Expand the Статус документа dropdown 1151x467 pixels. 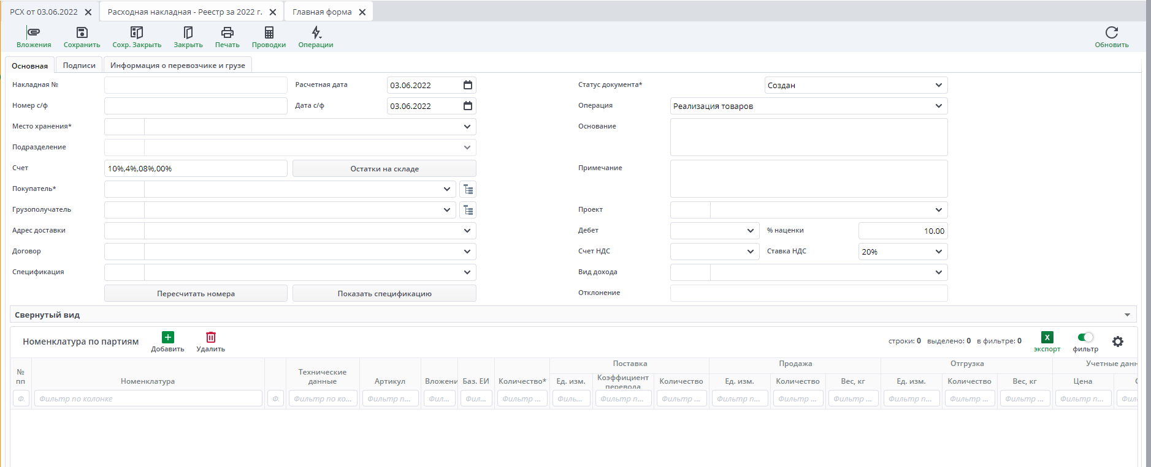[938, 85]
